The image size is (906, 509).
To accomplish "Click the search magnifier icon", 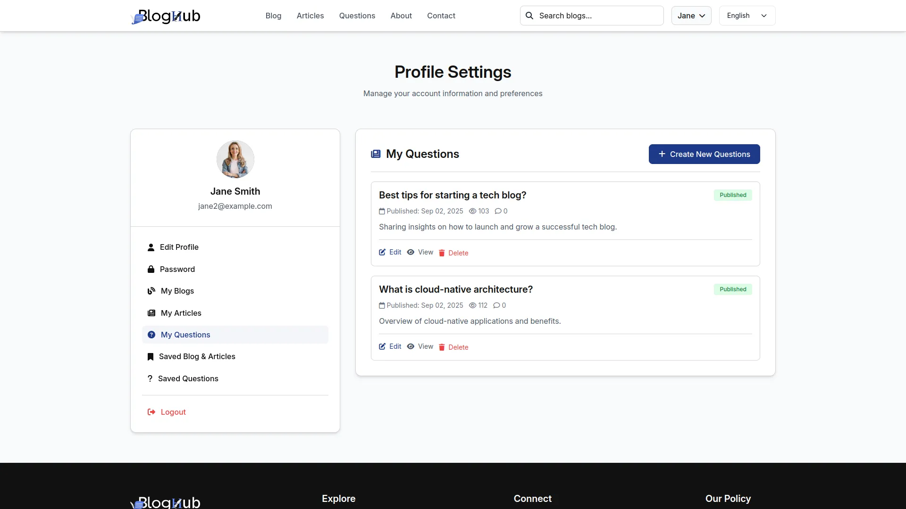I will 529,16.
